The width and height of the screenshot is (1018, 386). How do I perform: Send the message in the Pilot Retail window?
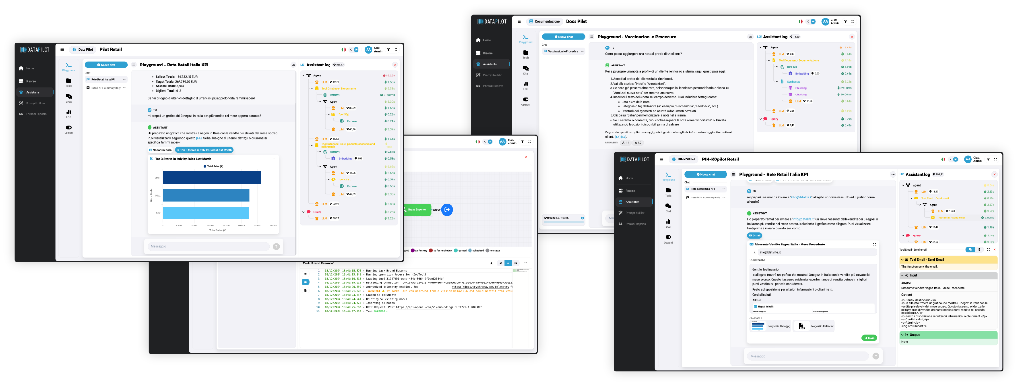(x=276, y=246)
